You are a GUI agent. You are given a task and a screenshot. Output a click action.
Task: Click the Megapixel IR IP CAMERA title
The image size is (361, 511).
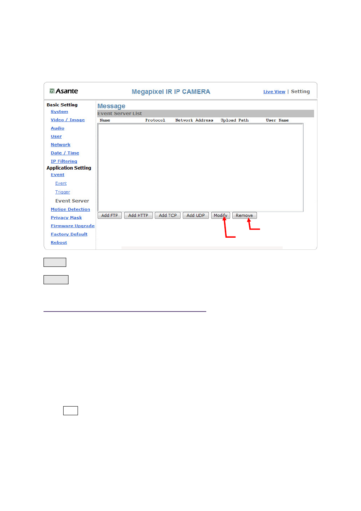click(x=171, y=92)
